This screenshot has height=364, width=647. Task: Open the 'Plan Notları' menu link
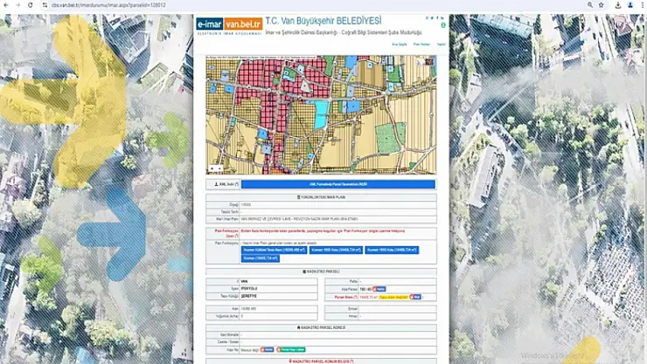pyautogui.click(x=421, y=44)
